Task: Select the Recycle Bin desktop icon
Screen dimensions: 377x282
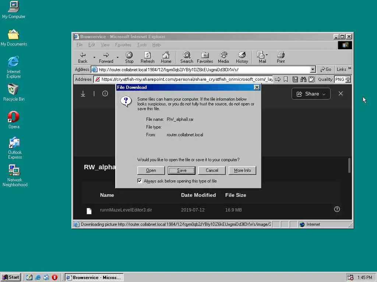Action: (x=14, y=93)
